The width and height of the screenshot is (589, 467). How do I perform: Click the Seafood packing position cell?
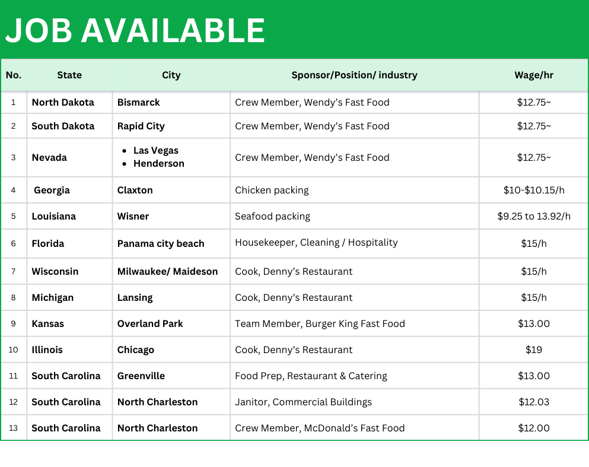point(272,217)
